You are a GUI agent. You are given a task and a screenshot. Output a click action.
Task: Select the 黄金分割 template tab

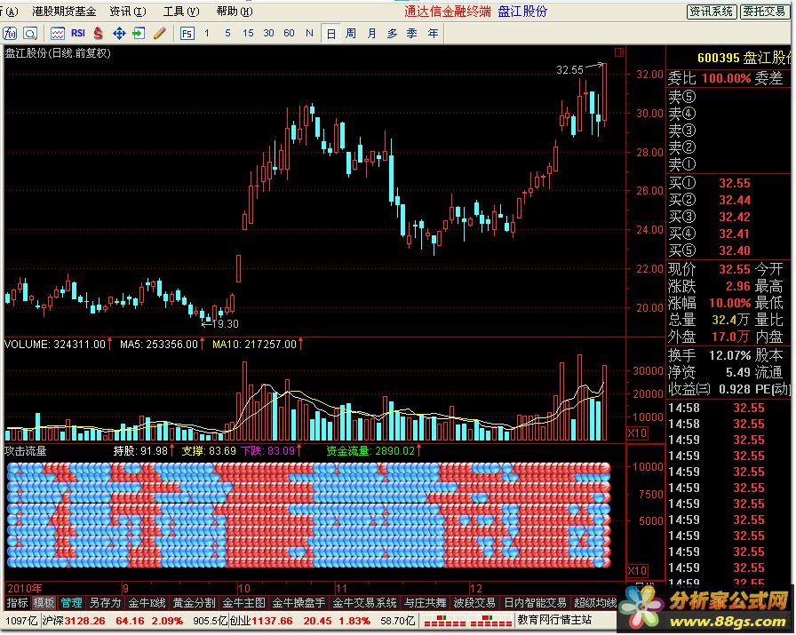pos(194,603)
